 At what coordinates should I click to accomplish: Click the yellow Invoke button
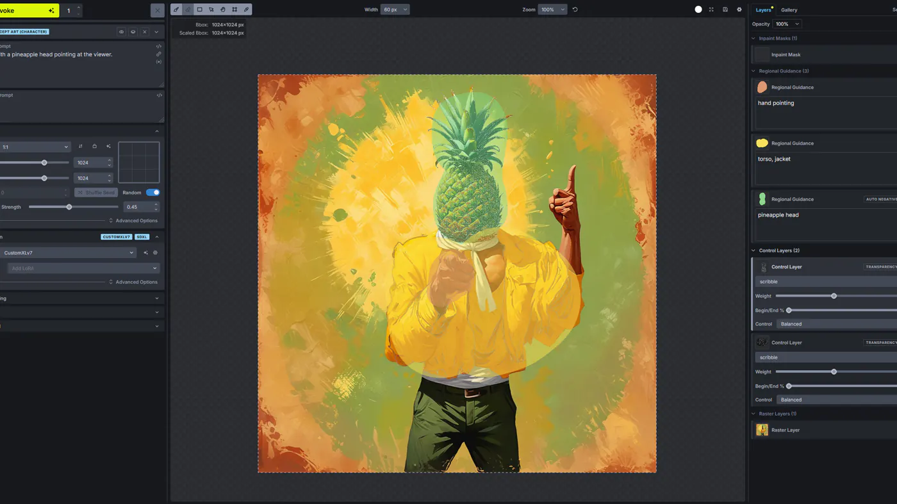pos(29,10)
